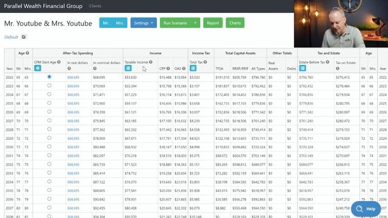The height and width of the screenshot is (218, 388).
Task: Click Parallel Wealth Financial Group brand
Action: tap(43, 6)
